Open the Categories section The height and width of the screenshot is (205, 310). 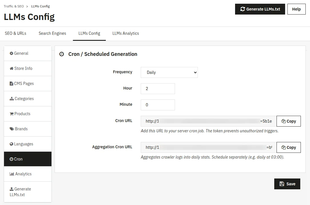[28, 99]
